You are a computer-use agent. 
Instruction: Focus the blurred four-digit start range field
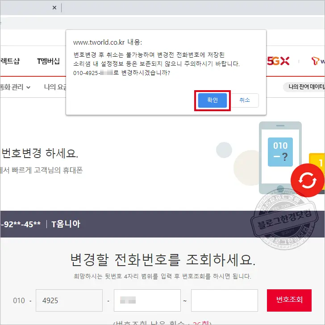(147, 300)
